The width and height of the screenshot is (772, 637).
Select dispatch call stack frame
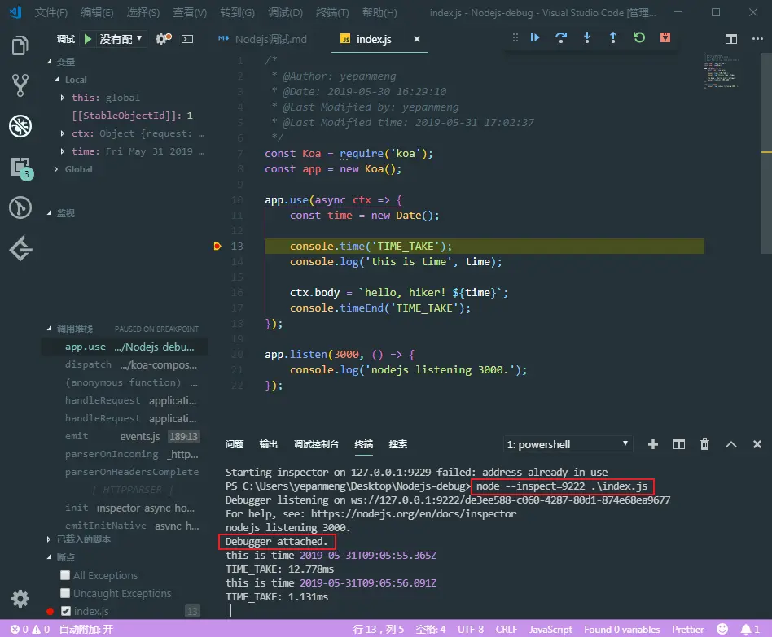coord(125,364)
